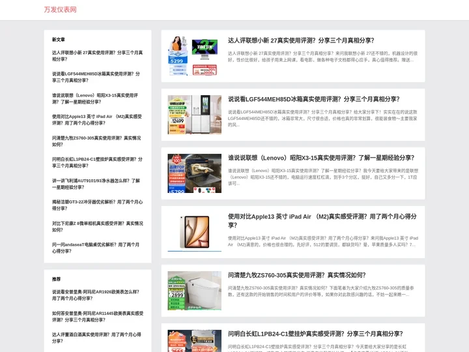
Task: Click the 推荐 sidebar heading
Action: 56,279
